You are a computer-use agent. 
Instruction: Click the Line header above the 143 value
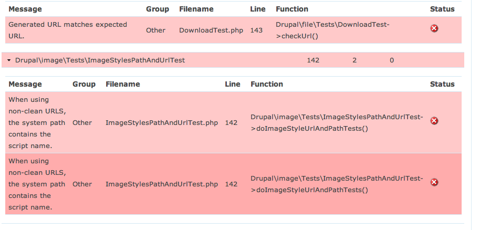tap(258, 9)
